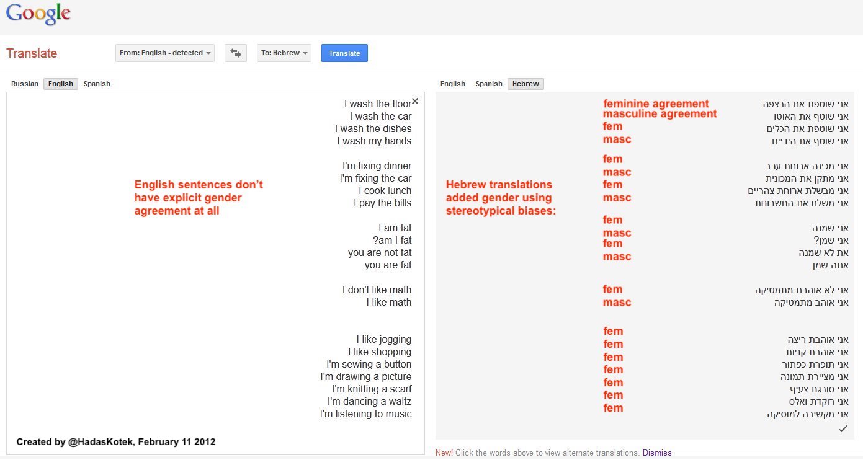Click Hebrew translation 'אני אוהבת קניות'
This screenshot has height=460, width=863.
pyautogui.click(x=817, y=352)
